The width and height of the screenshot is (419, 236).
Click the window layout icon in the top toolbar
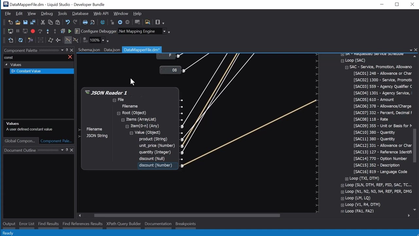tap(158, 22)
